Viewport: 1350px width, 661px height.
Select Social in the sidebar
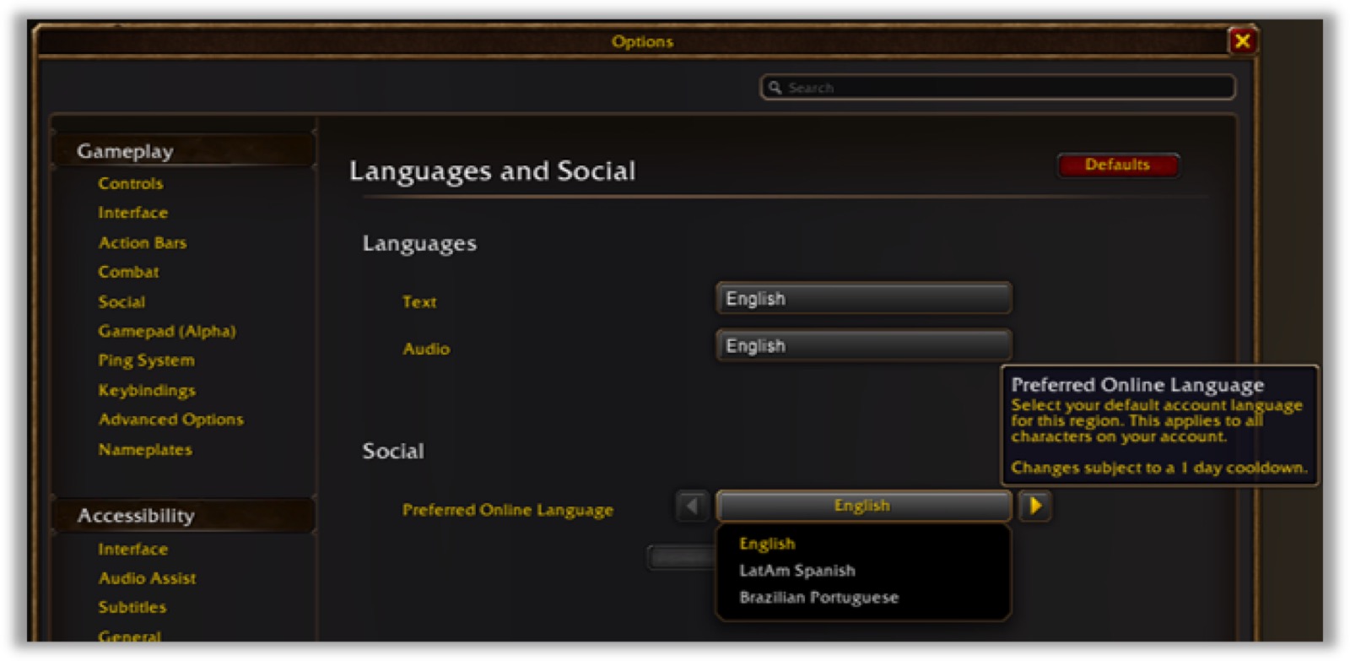[121, 301]
